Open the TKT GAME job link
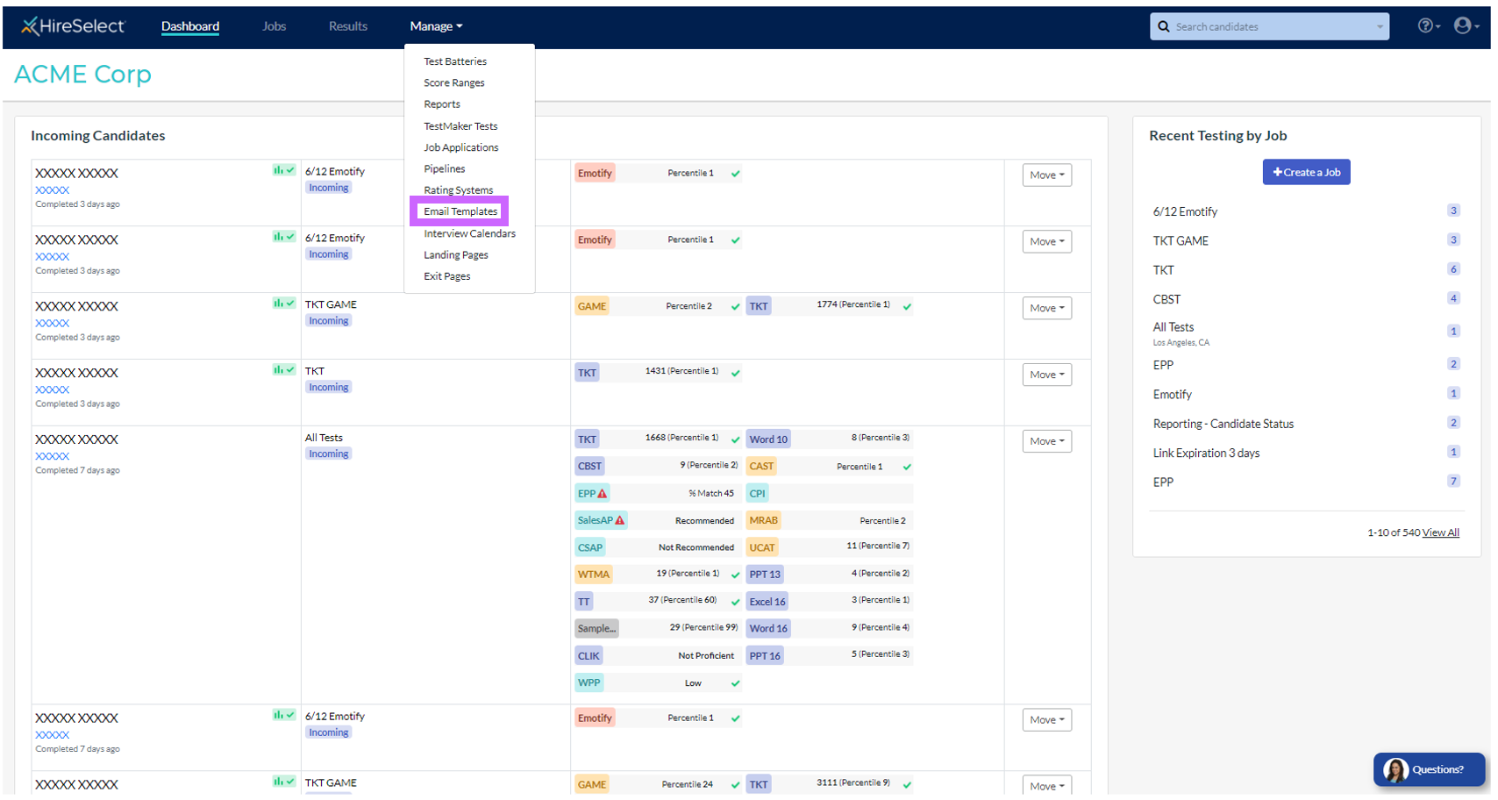 tap(1181, 241)
